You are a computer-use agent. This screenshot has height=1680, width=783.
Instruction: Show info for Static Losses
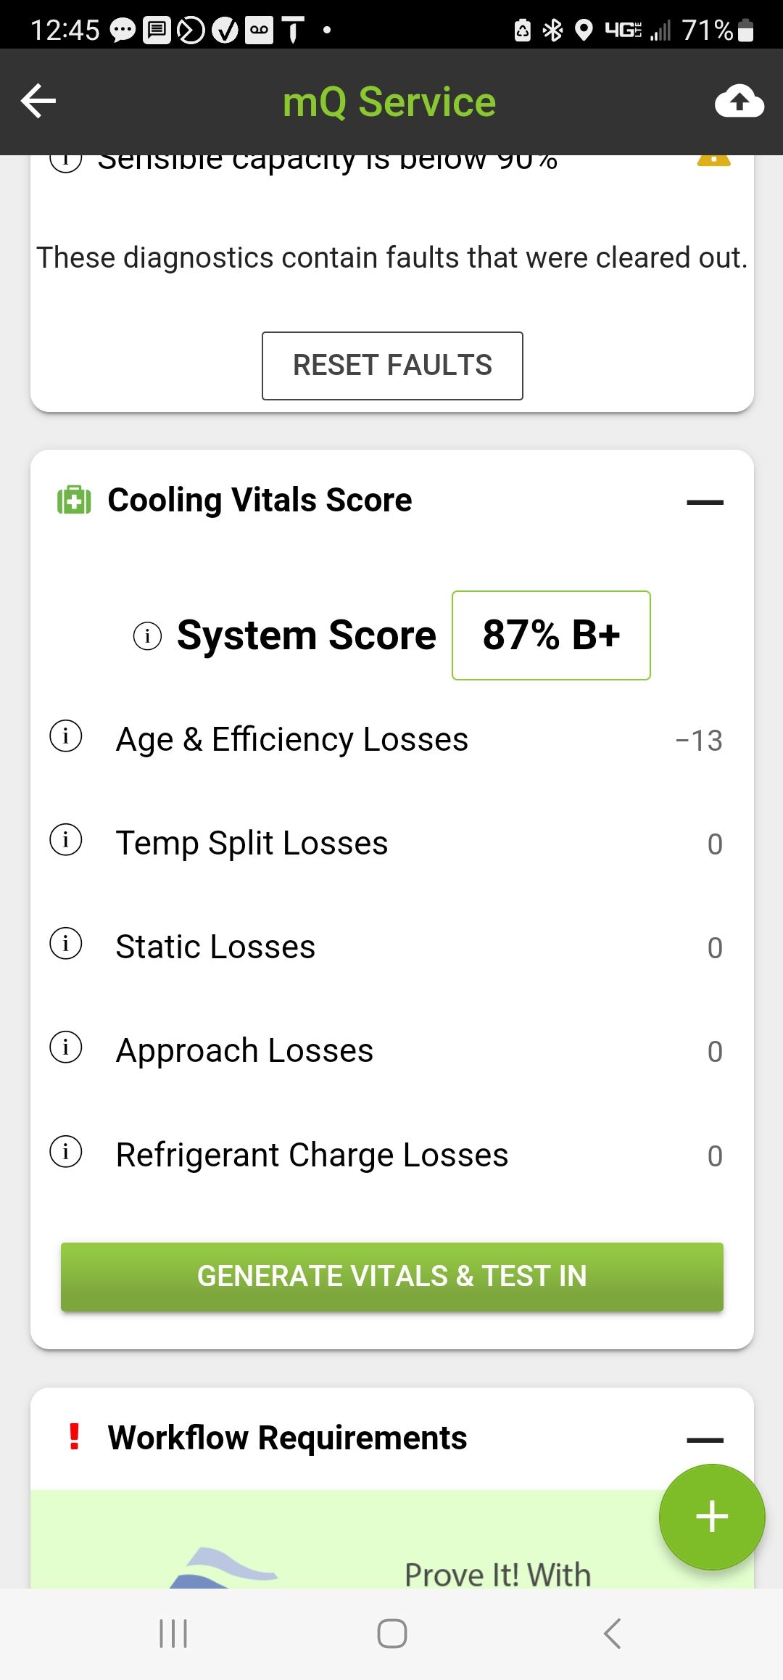tap(66, 944)
